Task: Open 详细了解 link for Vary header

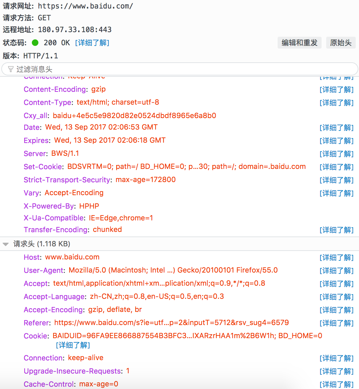Action: (x=336, y=193)
